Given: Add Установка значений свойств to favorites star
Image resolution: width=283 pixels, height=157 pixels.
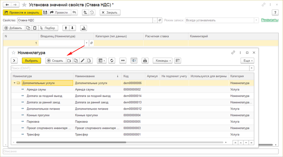Looking at the screenshot, I should tap(24, 4).
